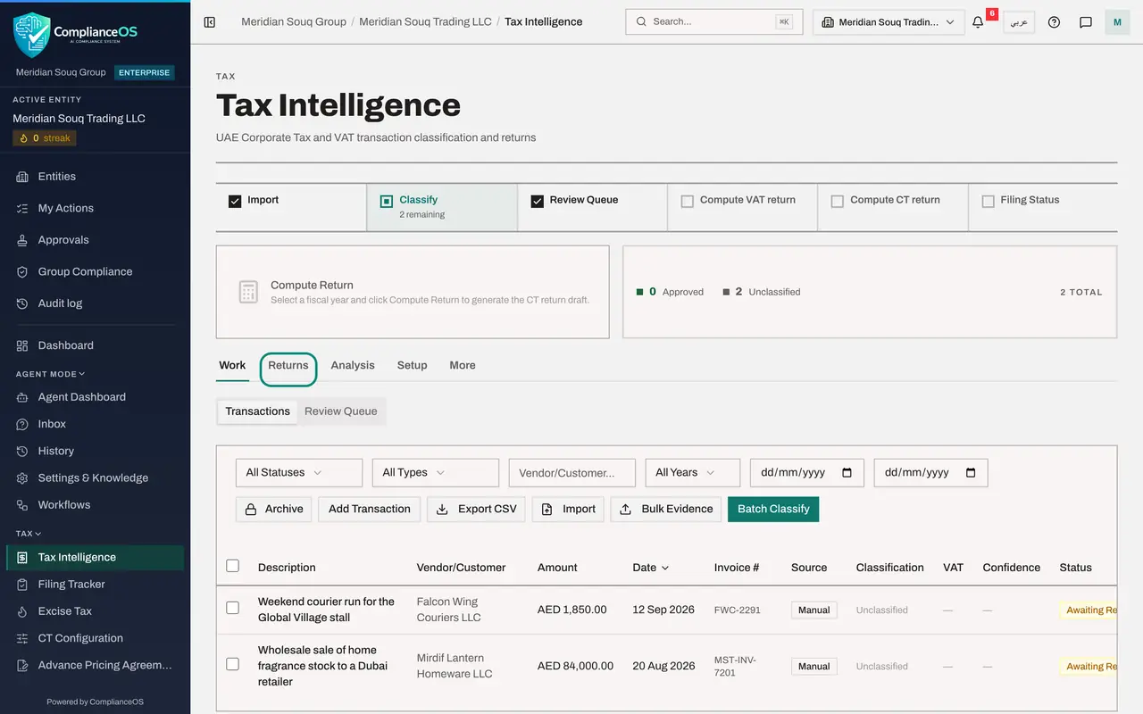The width and height of the screenshot is (1143, 714).
Task: Click the Excise Tax flame icon
Action: 22,611
